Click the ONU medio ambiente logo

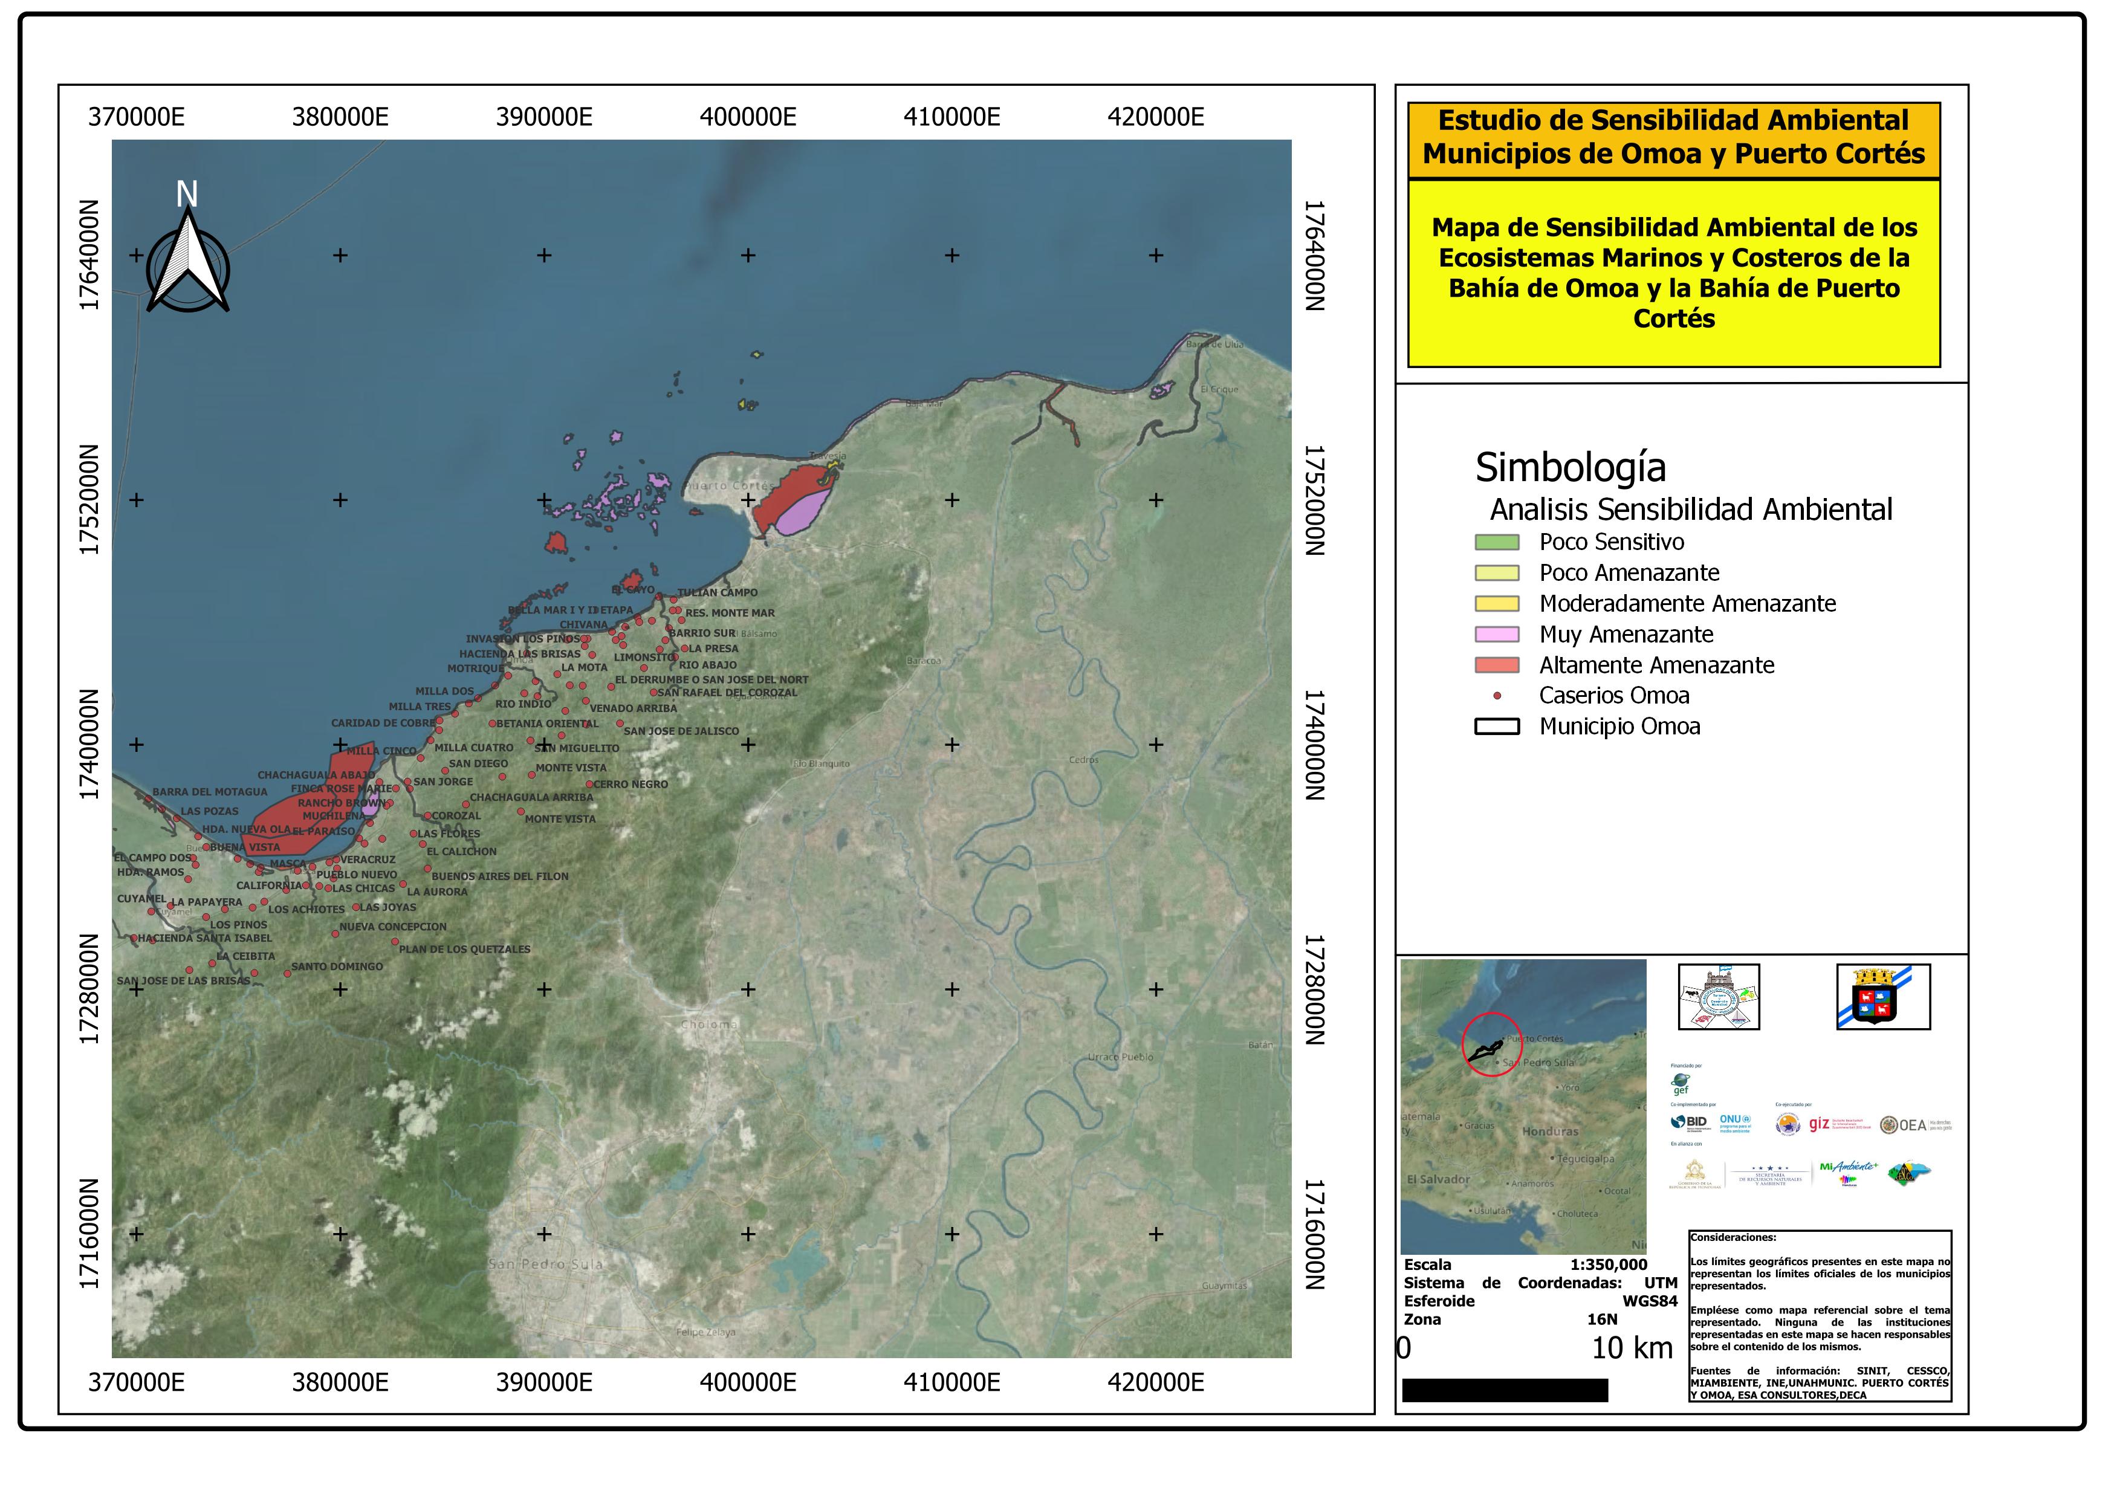point(1735,1122)
